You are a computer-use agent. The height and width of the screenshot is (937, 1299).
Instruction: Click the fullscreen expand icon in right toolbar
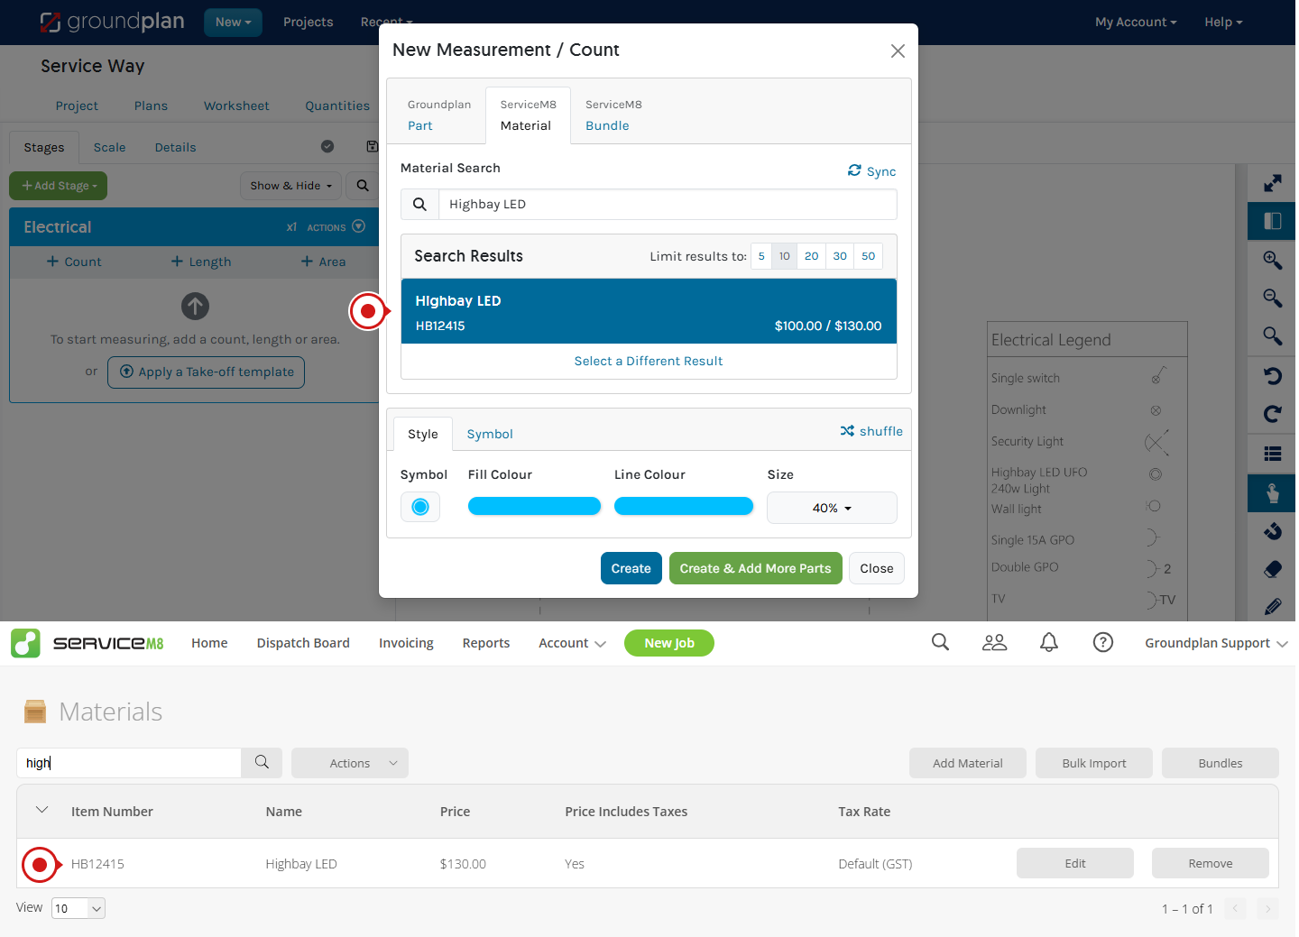[x=1272, y=183]
